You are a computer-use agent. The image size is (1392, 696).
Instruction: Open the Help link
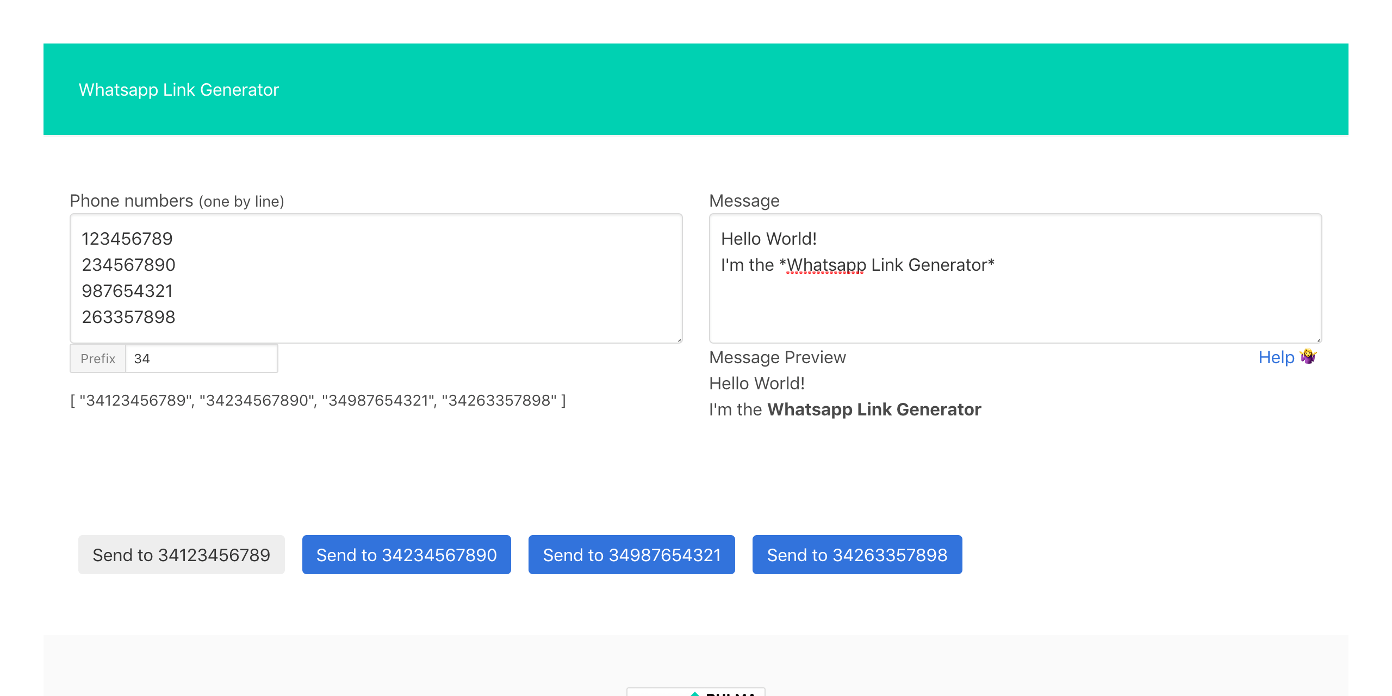(1276, 357)
